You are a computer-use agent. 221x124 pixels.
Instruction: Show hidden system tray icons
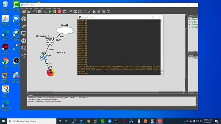[184, 121]
